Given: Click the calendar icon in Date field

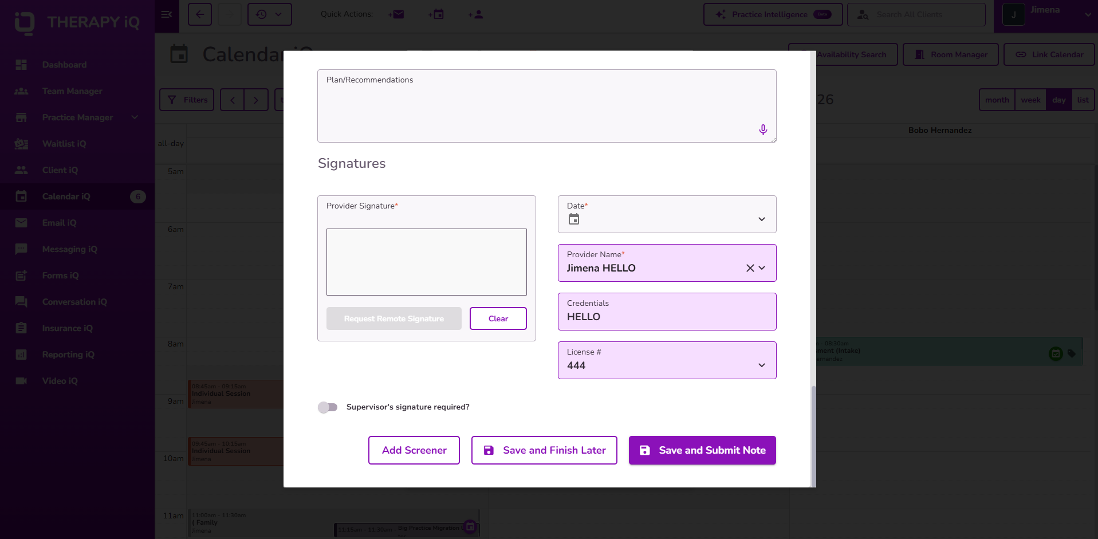Looking at the screenshot, I should point(574,219).
